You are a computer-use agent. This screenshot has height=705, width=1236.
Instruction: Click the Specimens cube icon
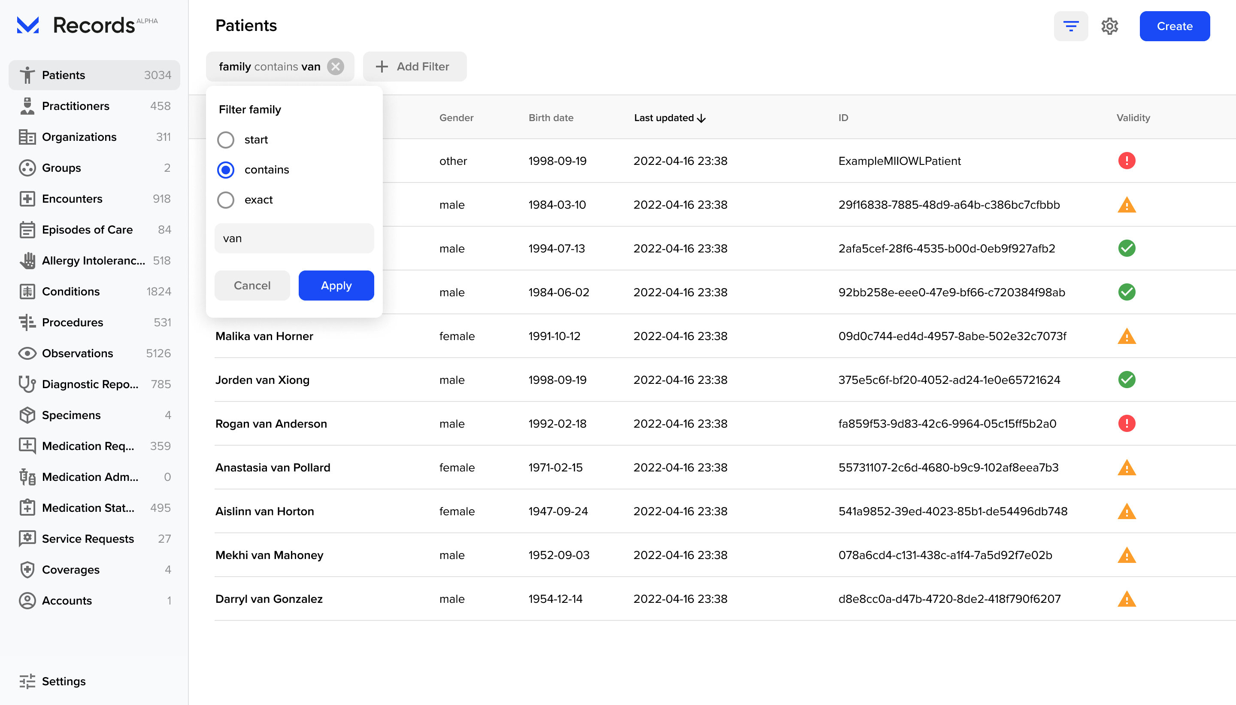27,416
